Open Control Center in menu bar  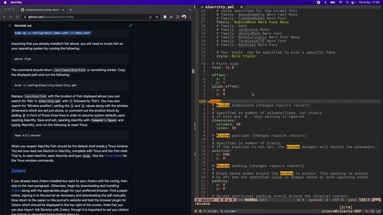pyautogui.click(x=352, y=2)
